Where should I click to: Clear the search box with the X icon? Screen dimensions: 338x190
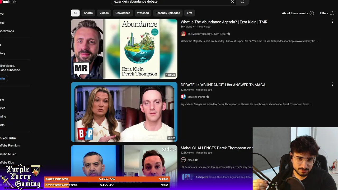(232, 2)
